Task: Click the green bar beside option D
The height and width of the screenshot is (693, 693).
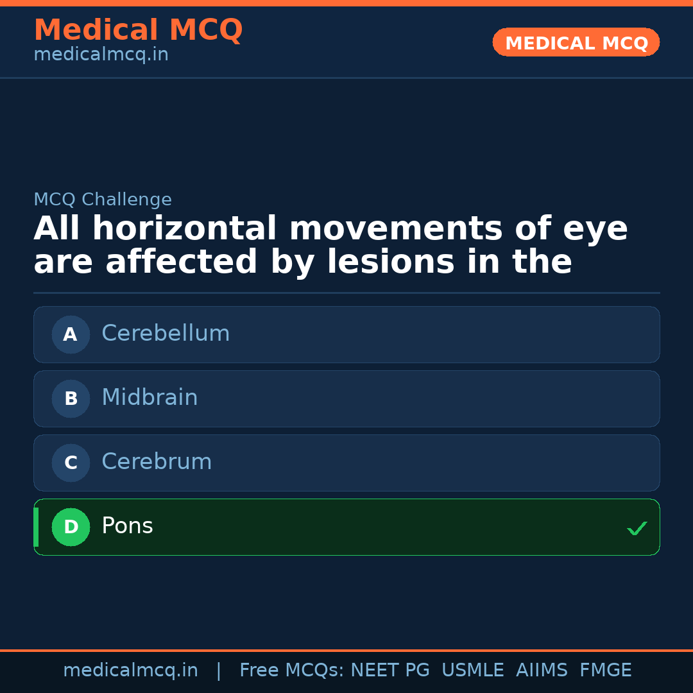Action: tap(36, 527)
